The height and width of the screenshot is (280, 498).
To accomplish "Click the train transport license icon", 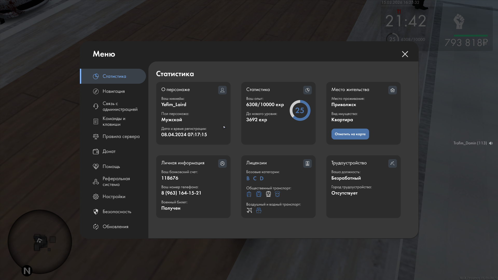I will [x=268, y=194].
